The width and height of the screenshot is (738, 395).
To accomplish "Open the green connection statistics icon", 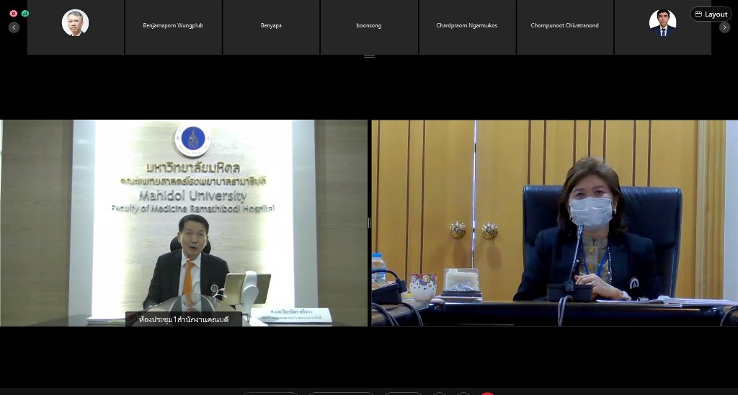I will point(25,13).
